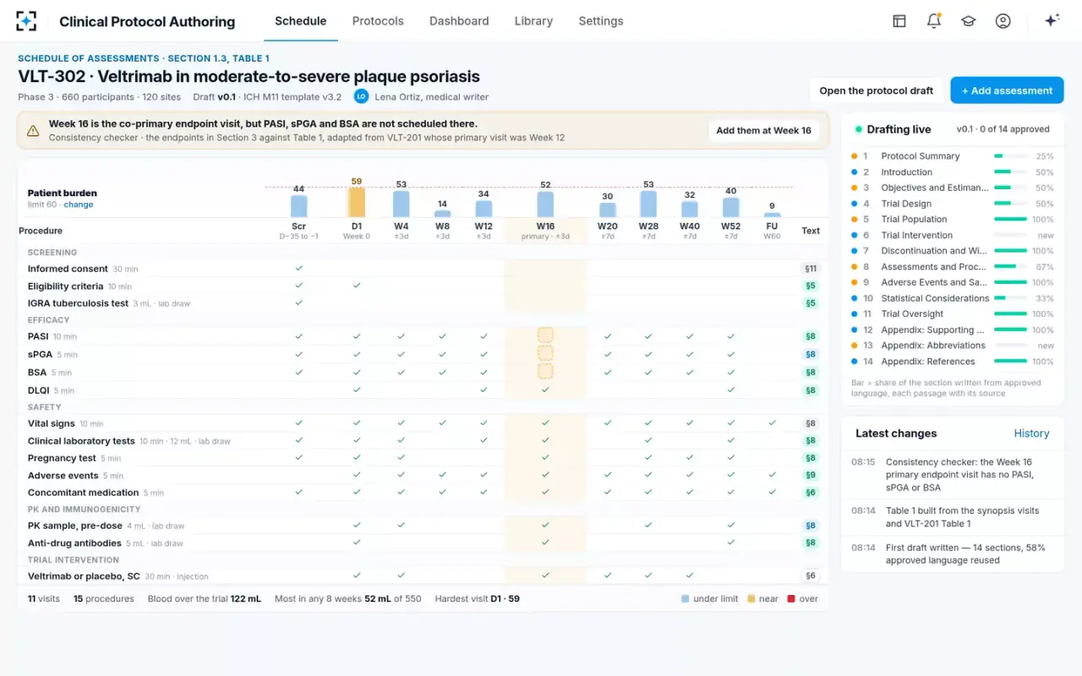Viewport: 1082px width, 676px height.
Task: Click the §9 badge for Adverse events
Action: tap(811, 476)
